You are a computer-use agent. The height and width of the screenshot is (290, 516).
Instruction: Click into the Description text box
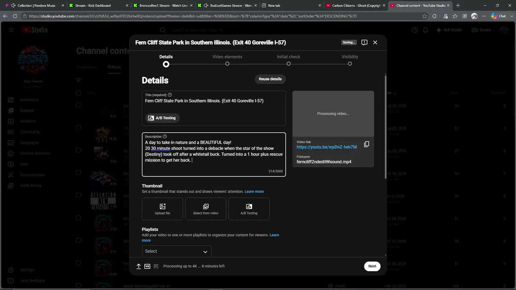(214, 155)
